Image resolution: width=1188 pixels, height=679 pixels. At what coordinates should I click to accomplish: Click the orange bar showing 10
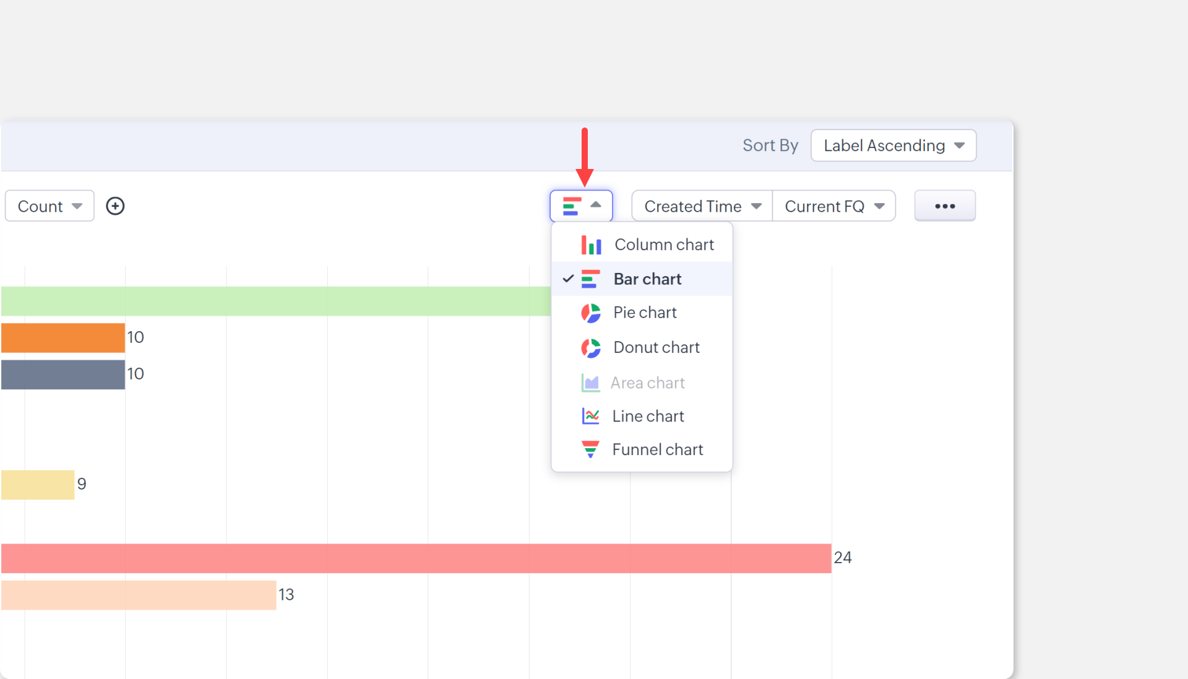click(x=62, y=338)
